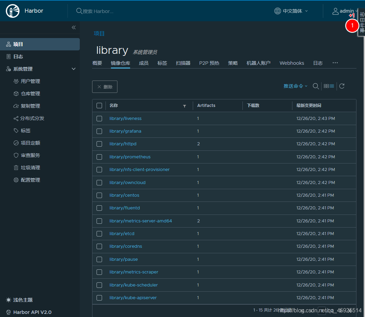
Task: Sort by 名称 column header
Action: tap(114, 106)
